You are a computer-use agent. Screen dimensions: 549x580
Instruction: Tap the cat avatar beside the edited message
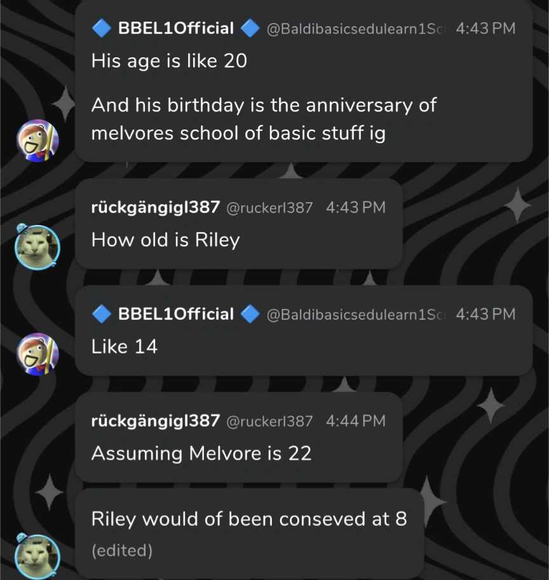click(x=37, y=556)
